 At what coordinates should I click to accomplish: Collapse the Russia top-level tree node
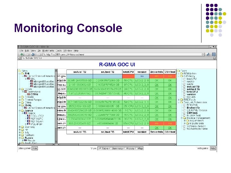click(x=20, y=138)
